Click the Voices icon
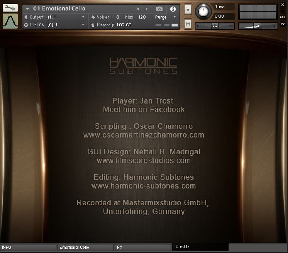Image resolution: width=288 pixels, height=253 pixels. point(93,17)
